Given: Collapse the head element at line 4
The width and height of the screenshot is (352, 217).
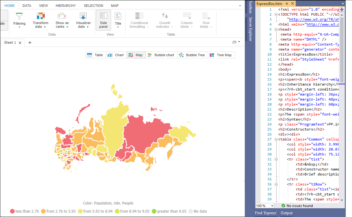Looking at the screenshot, I should click(276, 29).
